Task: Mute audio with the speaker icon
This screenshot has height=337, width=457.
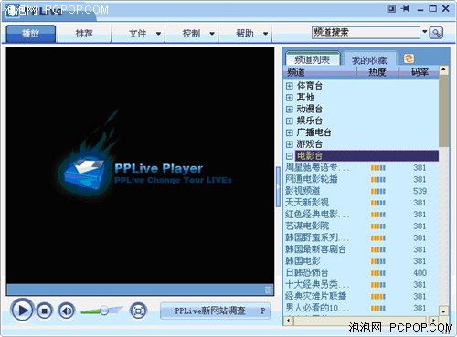Action: [x=67, y=311]
